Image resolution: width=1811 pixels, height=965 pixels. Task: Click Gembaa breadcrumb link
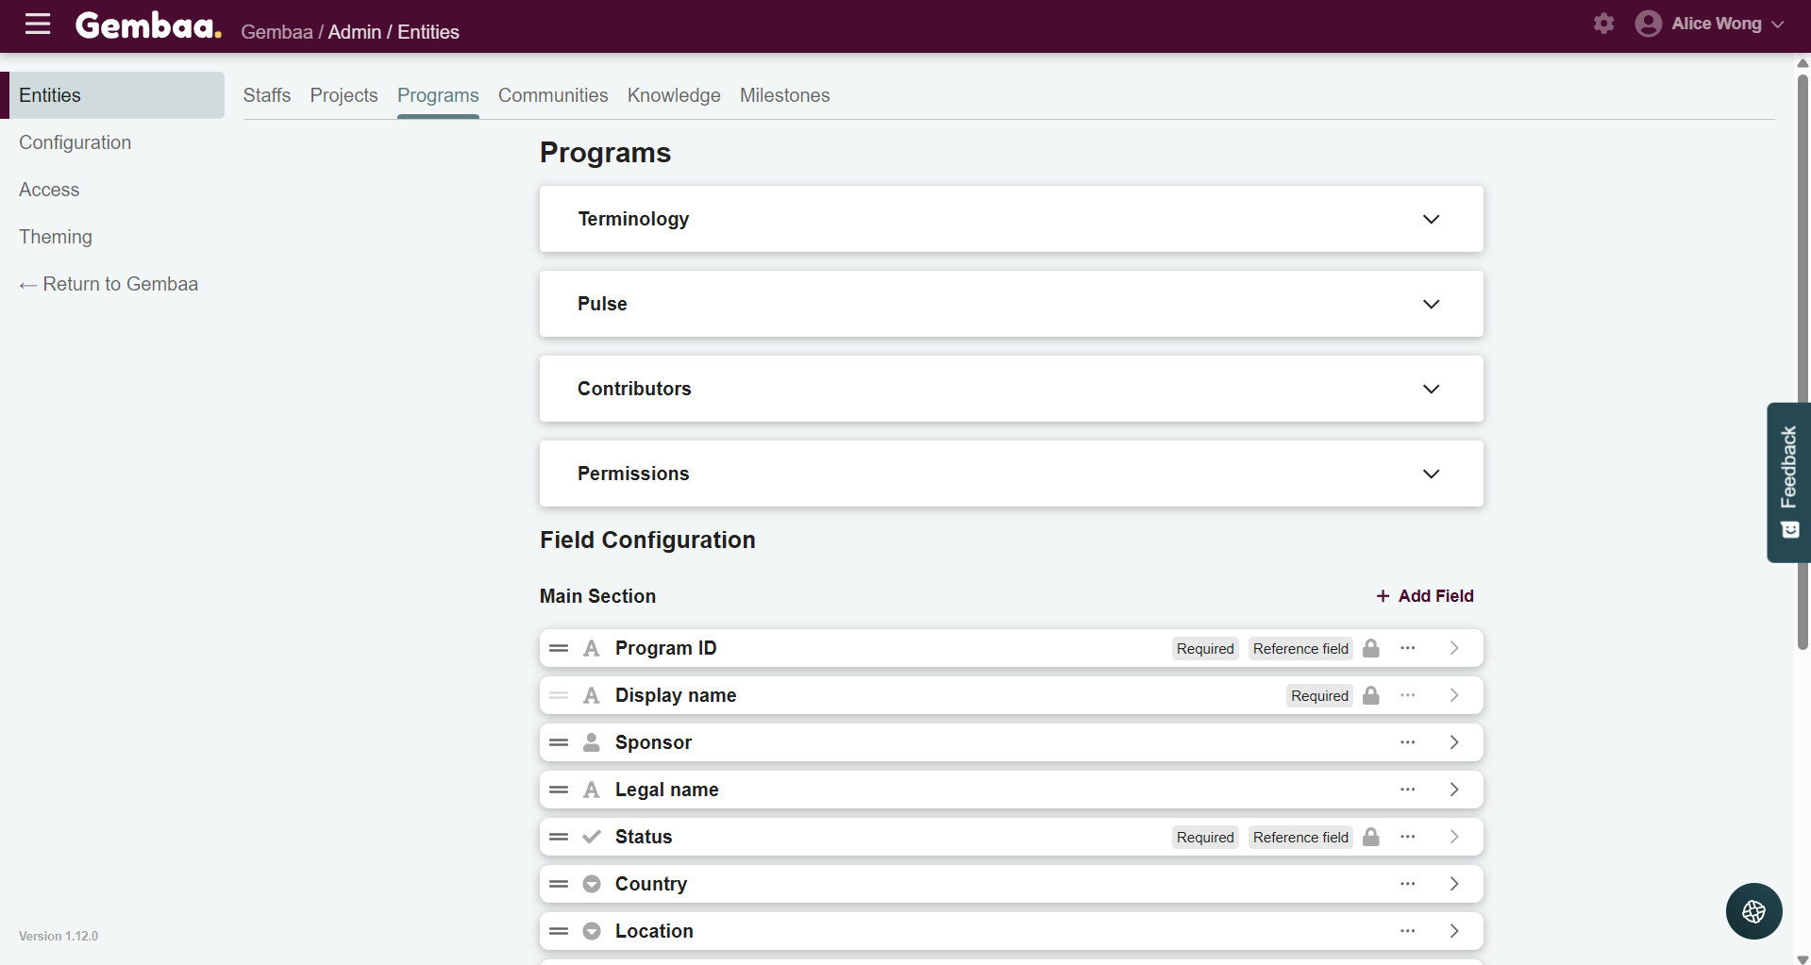(277, 32)
